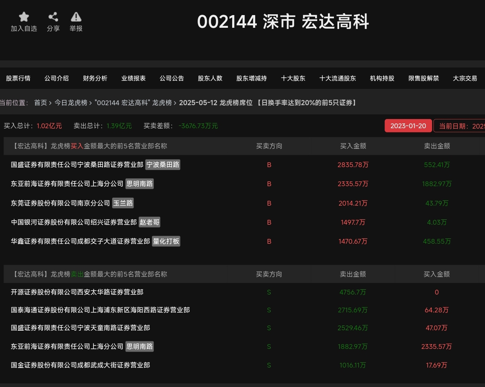Go to 首页 in breadcrumb
This screenshot has height=387, width=485.
coord(41,103)
